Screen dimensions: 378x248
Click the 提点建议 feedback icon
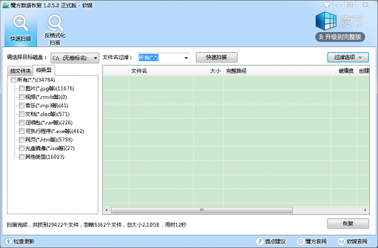260,241
